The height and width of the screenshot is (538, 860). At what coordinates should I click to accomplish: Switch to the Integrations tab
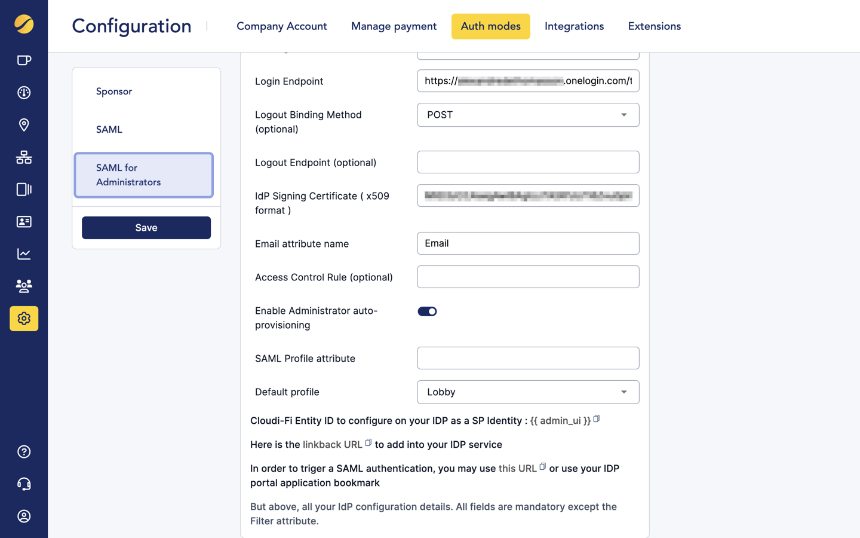tap(574, 26)
